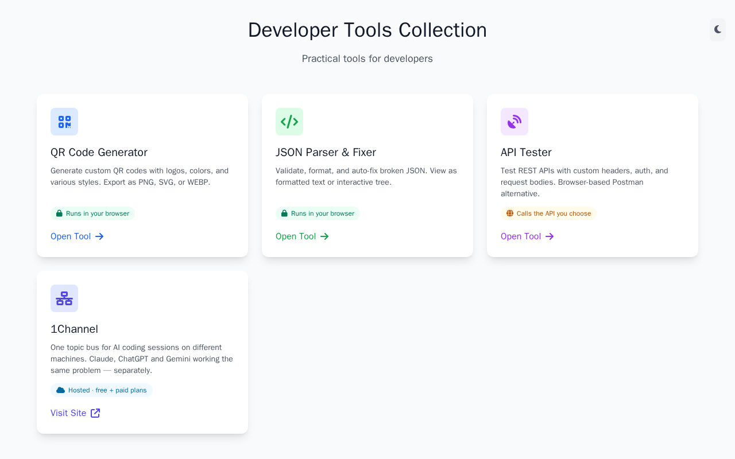Toggle dark mode with the moon icon

click(x=718, y=30)
